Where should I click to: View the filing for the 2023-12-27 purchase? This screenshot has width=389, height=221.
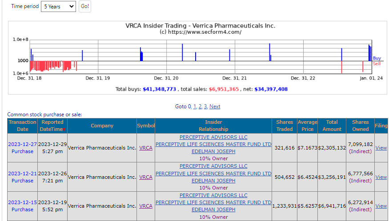[381, 148]
